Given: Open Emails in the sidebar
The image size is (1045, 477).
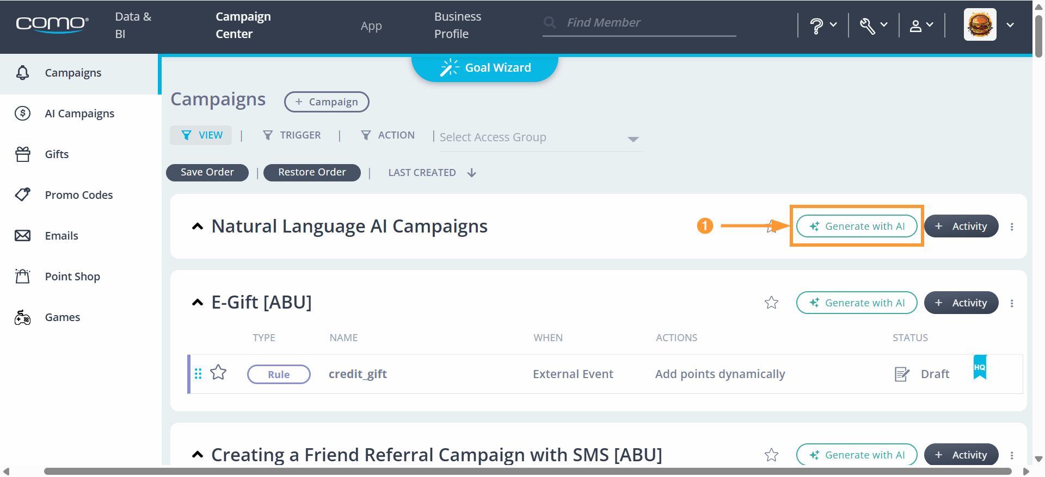Looking at the screenshot, I should (x=79, y=236).
